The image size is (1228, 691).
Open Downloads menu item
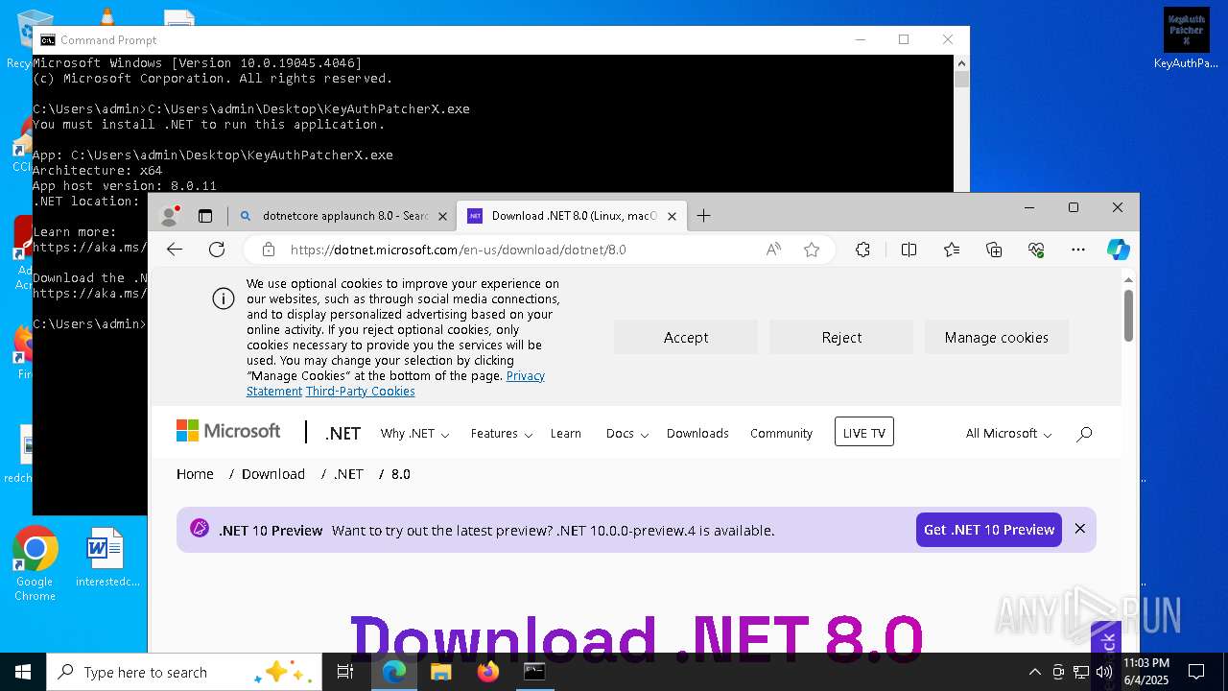coord(697,434)
